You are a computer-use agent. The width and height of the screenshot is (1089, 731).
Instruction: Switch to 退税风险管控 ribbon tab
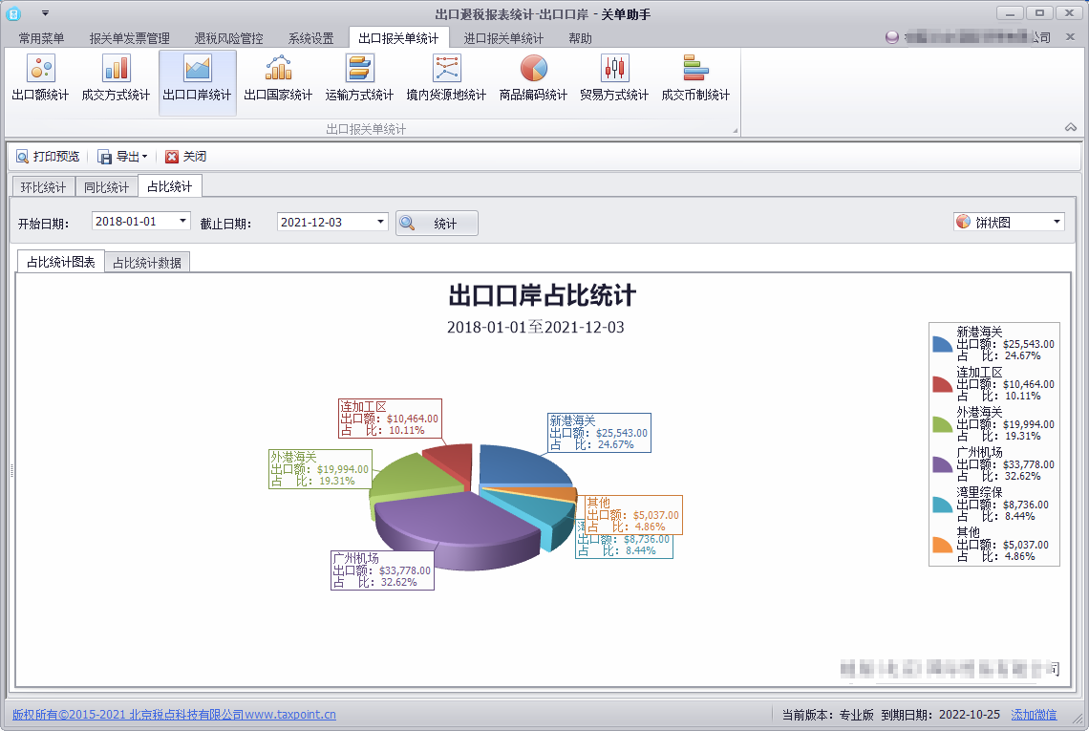[x=229, y=38]
